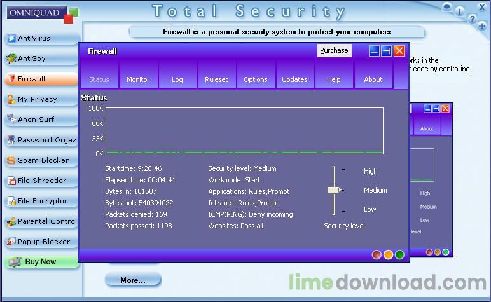
Task: Close the Total Security main window
Action: point(482,7)
